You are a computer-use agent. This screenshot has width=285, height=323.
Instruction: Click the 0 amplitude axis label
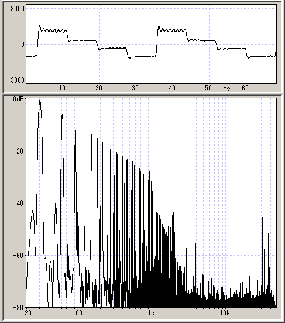pos(23,45)
